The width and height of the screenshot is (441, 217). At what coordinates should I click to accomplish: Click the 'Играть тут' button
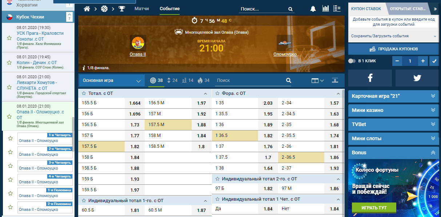pyautogui.click(x=373, y=208)
